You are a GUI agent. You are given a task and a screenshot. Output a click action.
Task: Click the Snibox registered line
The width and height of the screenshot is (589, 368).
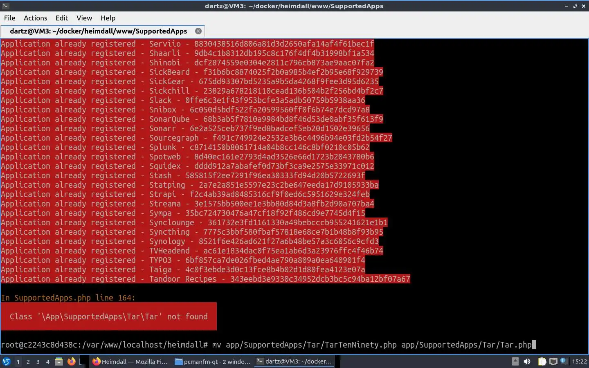coord(185,110)
